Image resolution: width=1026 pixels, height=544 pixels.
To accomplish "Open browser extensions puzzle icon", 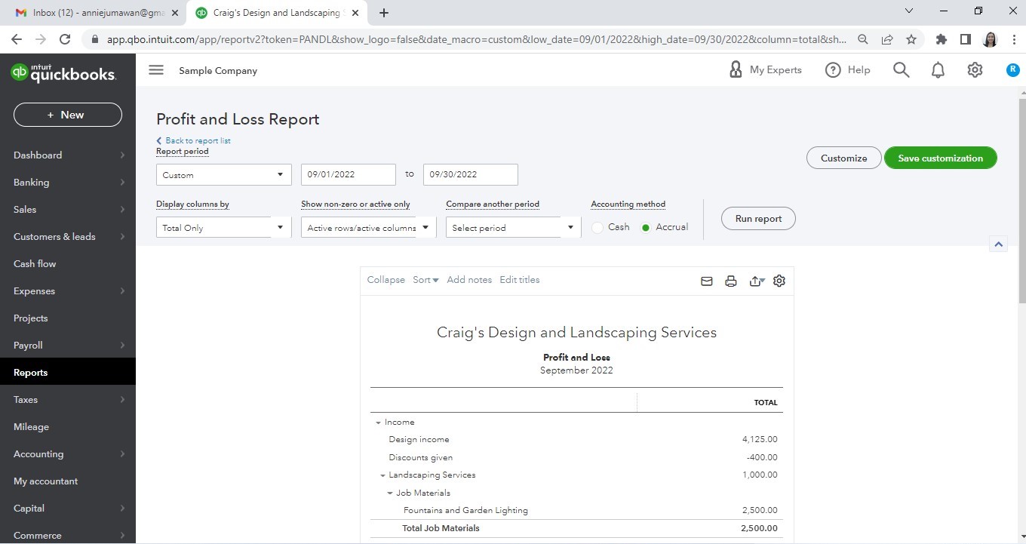I will click(x=941, y=39).
